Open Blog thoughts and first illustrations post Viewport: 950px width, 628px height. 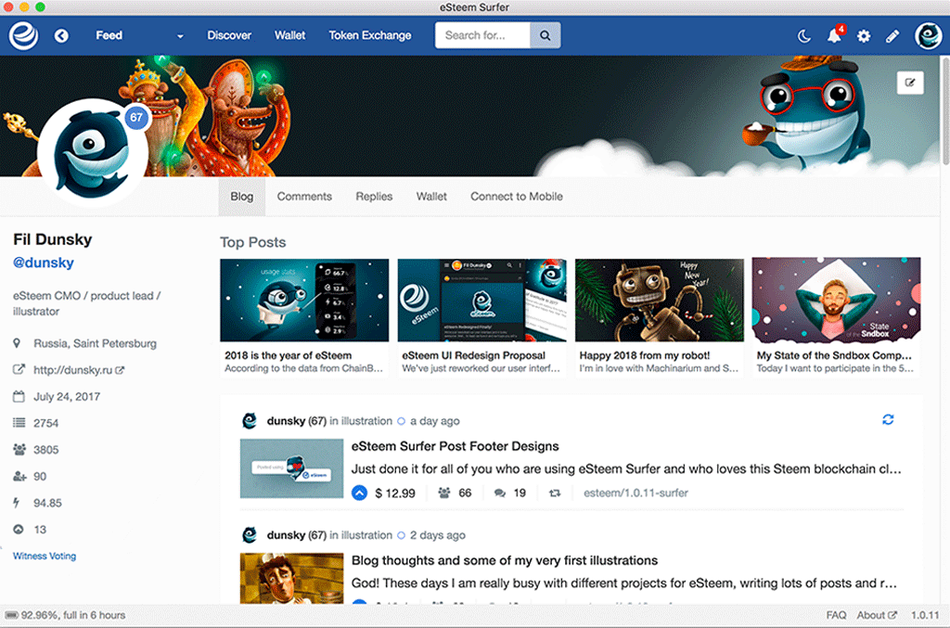tap(505, 561)
